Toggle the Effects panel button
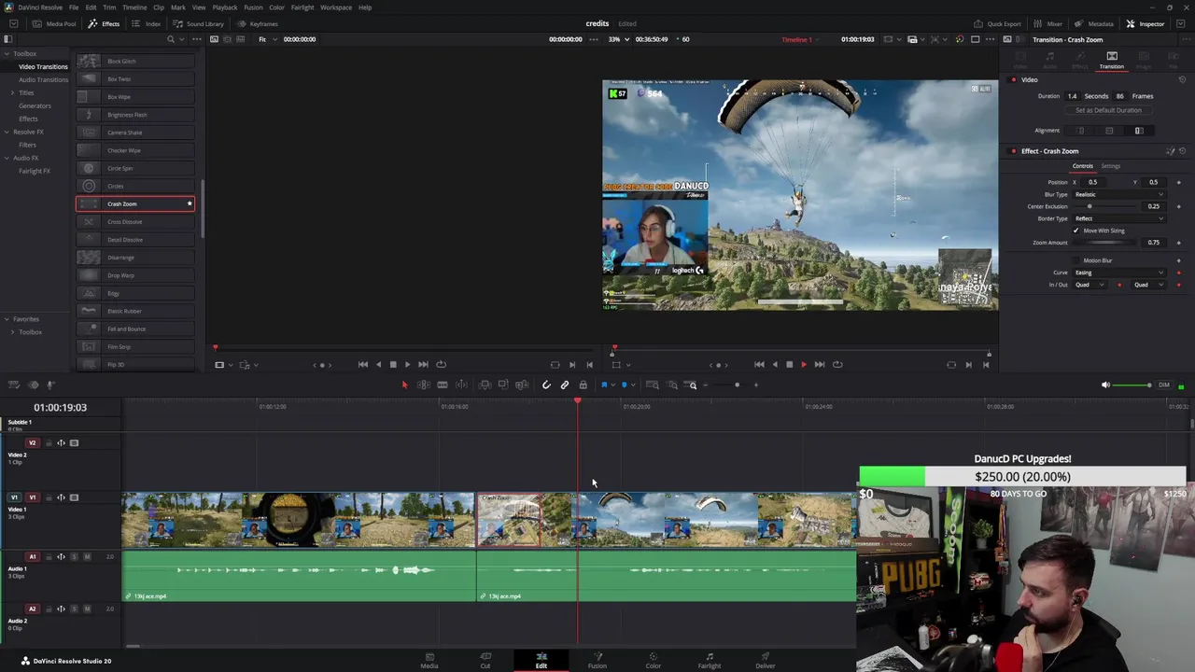The height and width of the screenshot is (672, 1195). click(x=105, y=23)
